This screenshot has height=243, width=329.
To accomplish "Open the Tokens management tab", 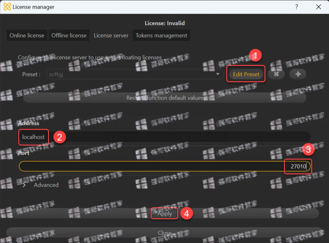I will [161, 35].
